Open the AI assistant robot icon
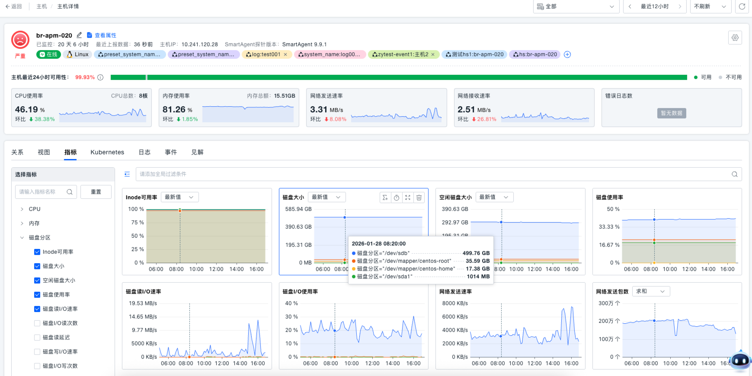752x376 pixels. [739, 360]
